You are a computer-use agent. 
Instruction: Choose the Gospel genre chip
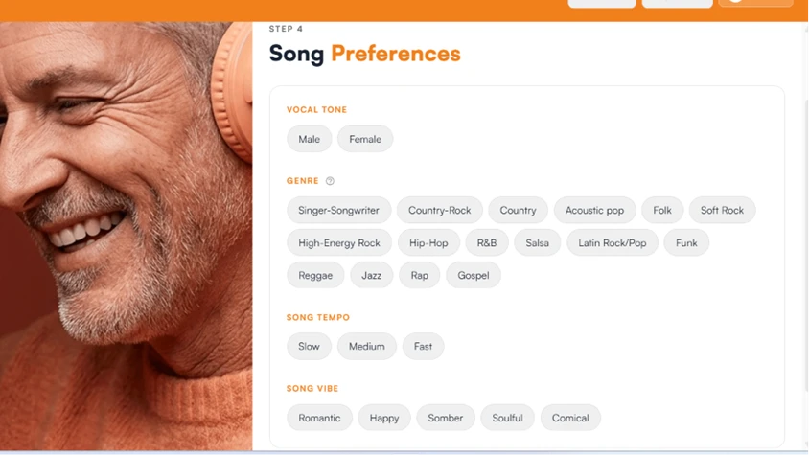pyautogui.click(x=474, y=275)
